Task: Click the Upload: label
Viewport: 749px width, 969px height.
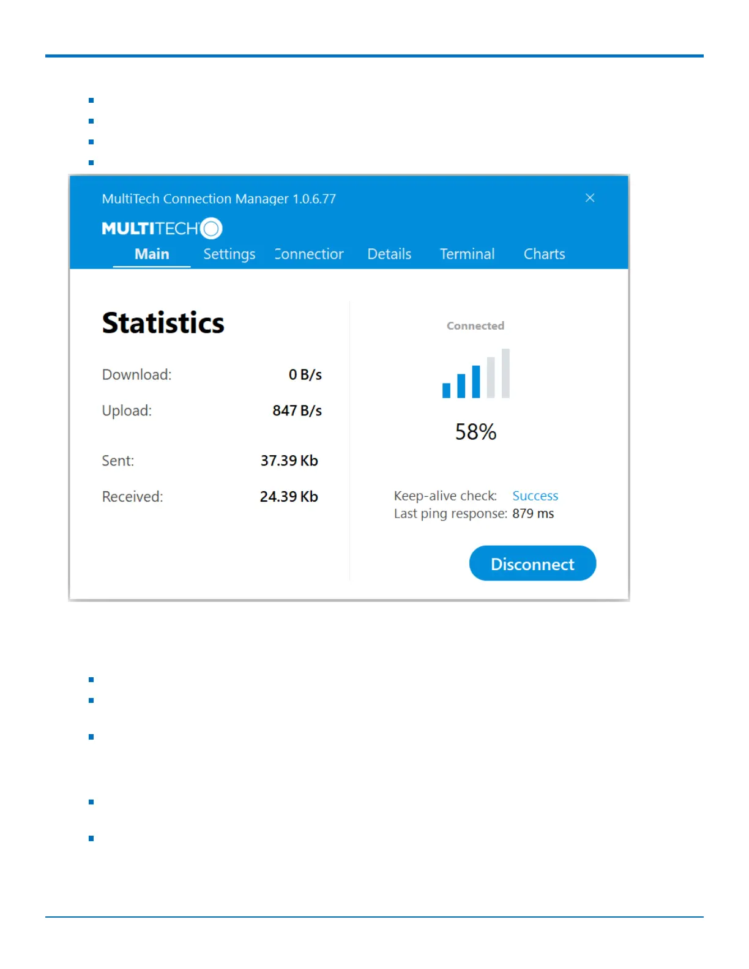Action: click(127, 410)
